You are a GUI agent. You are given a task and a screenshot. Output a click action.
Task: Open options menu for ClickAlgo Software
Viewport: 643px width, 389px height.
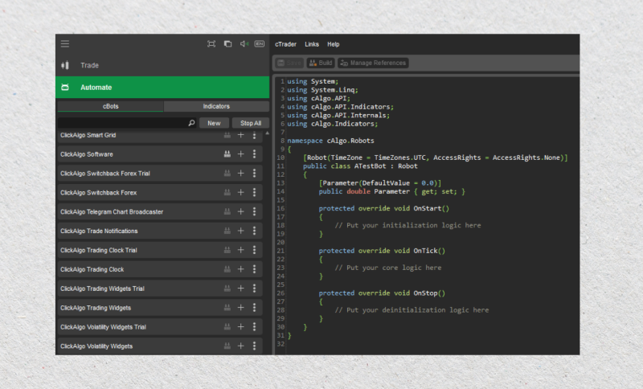[x=254, y=154]
